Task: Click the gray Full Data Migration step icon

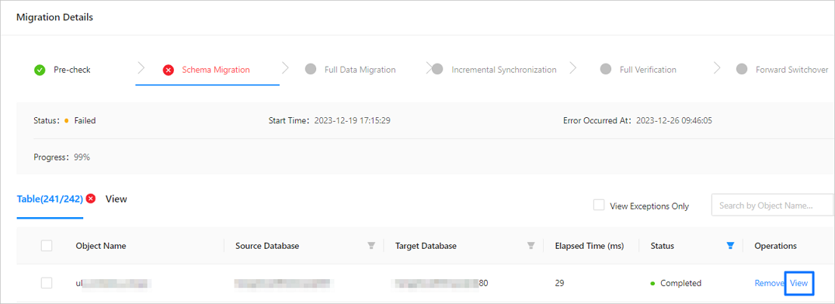Action: tap(311, 70)
